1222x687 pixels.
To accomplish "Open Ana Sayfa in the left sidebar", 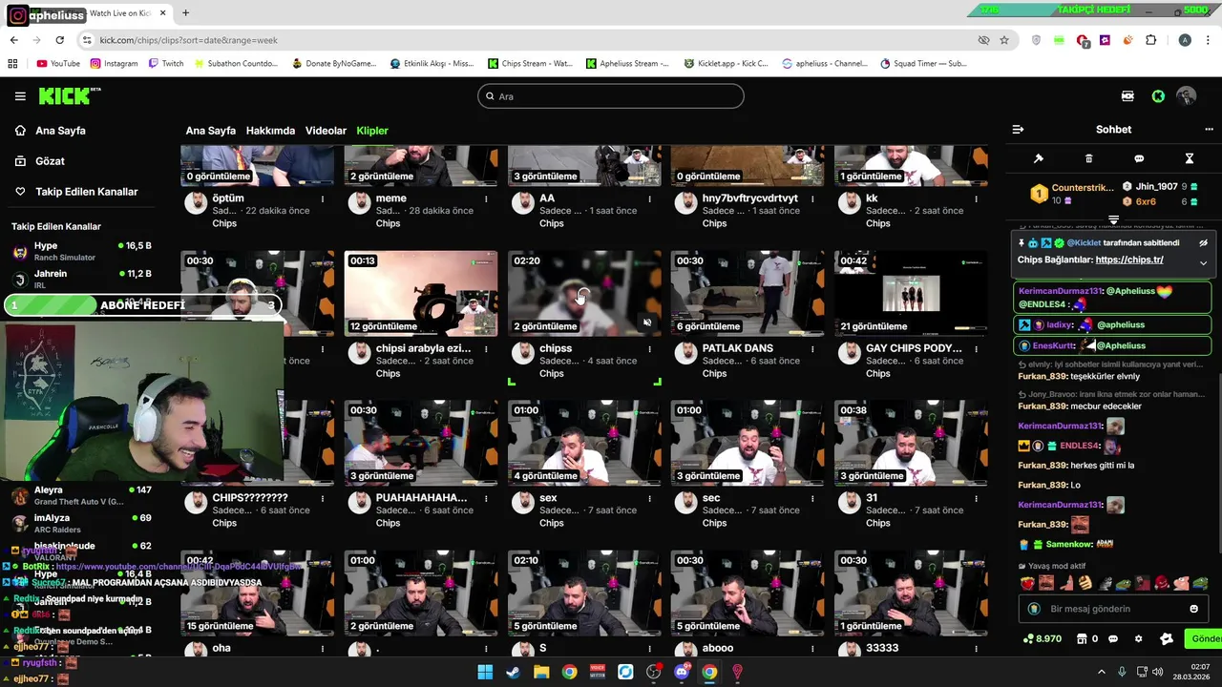I will 60,131.
